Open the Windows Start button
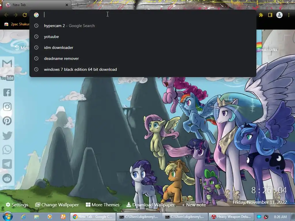This screenshot has width=295, height=221. [x=7, y=216]
